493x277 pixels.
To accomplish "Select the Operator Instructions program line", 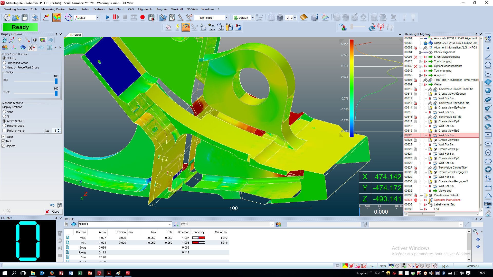I will coord(447,200).
